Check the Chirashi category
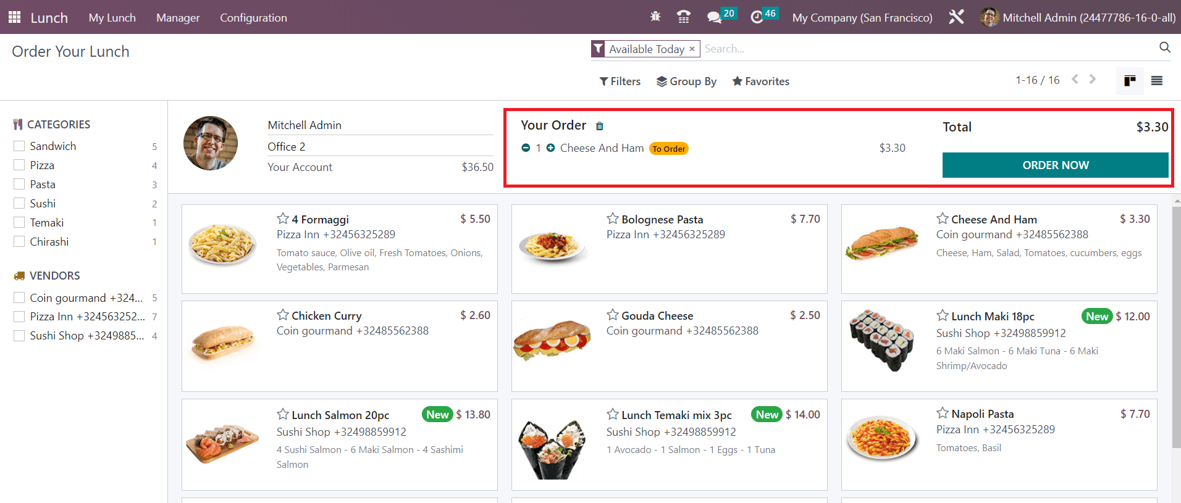 click(x=19, y=241)
